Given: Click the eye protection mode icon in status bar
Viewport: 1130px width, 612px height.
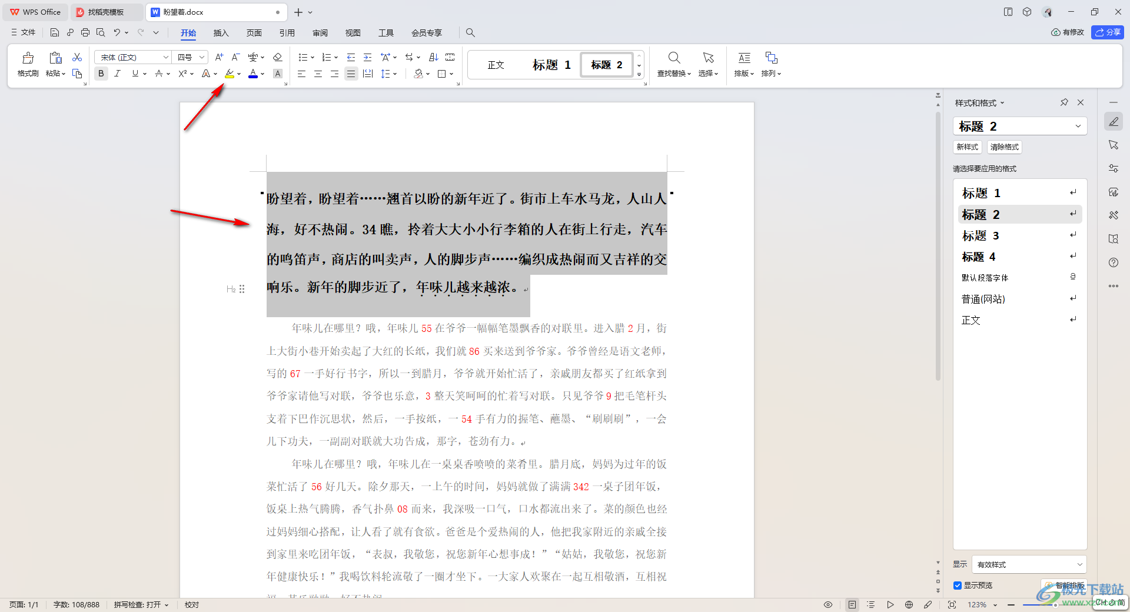Looking at the screenshot, I should tap(828, 604).
